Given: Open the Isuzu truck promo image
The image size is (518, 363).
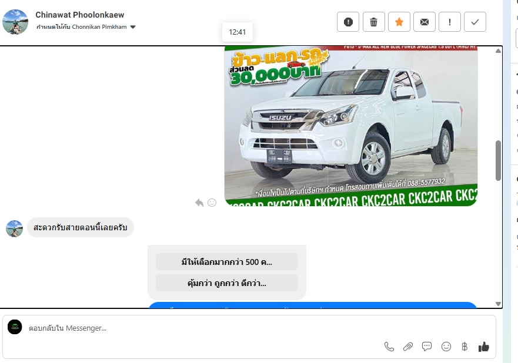Looking at the screenshot, I should 350,126.
